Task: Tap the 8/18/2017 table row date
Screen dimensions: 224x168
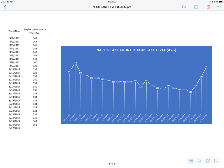Action: pyautogui.click(x=14, y=97)
